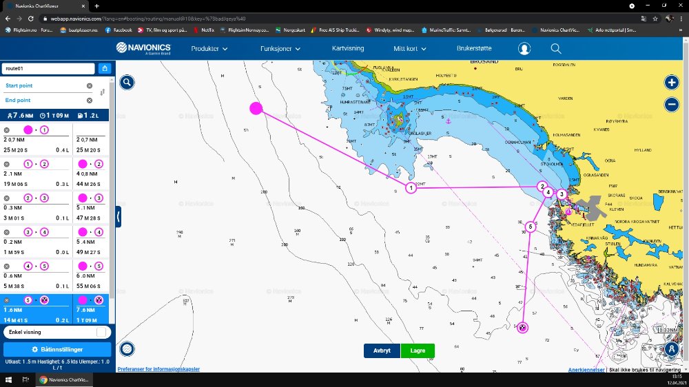Click the header search magnifier icon
This screenshot has height=387, width=689.
coord(556,48)
